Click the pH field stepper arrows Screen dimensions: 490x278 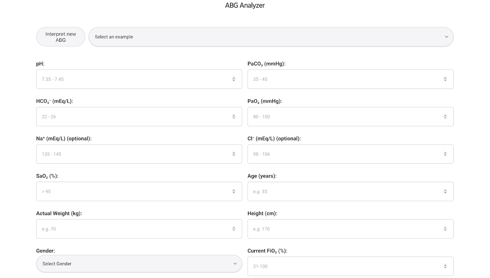click(x=234, y=79)
